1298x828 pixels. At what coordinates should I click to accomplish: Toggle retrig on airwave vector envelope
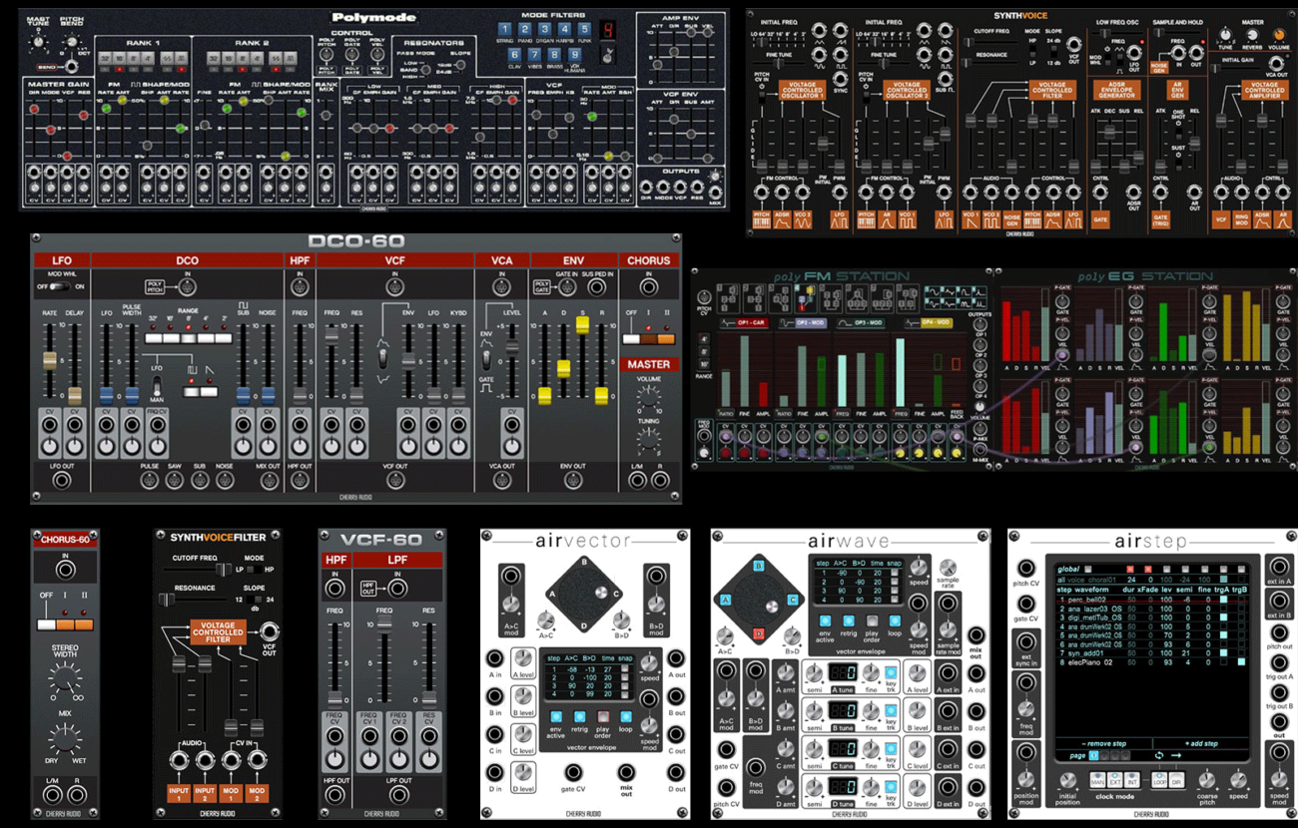(x=849, y=620)
